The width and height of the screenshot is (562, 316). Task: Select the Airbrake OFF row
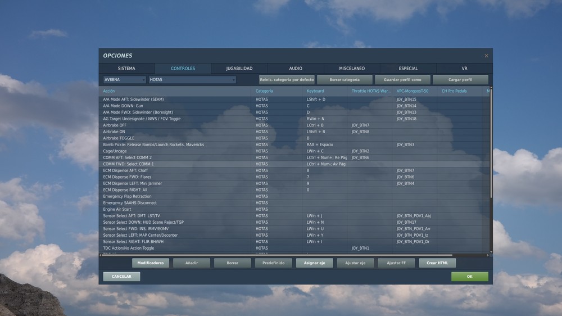294,125
